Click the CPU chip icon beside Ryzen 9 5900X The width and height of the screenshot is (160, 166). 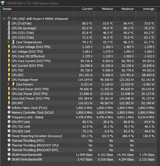click(9, 19)
